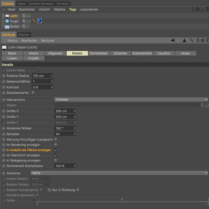Screen dimensions: 209x209
Task: Open the Schatten light settings tab
Action: coord(120,53)
